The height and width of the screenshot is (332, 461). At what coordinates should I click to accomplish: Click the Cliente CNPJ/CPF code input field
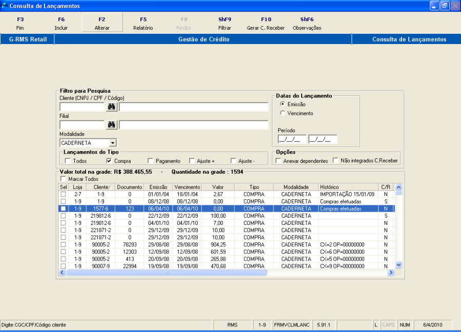82,107
